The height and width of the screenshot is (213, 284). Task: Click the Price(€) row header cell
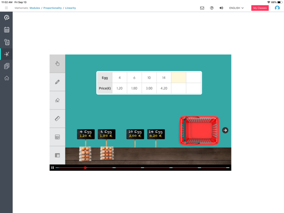[104, 88]
